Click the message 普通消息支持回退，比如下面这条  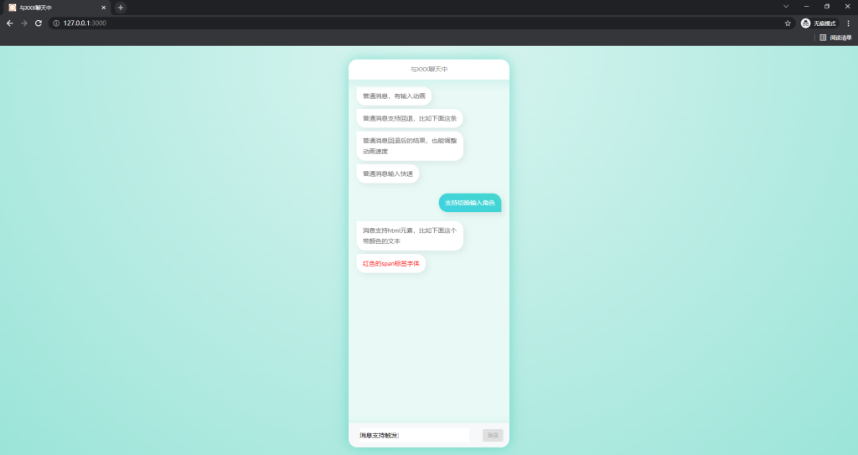pyautogui.click(x=409, y=118)
